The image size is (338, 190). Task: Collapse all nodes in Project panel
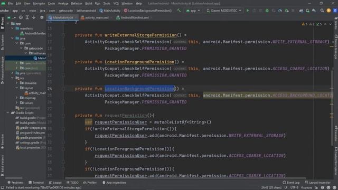(x=34, y=17)
